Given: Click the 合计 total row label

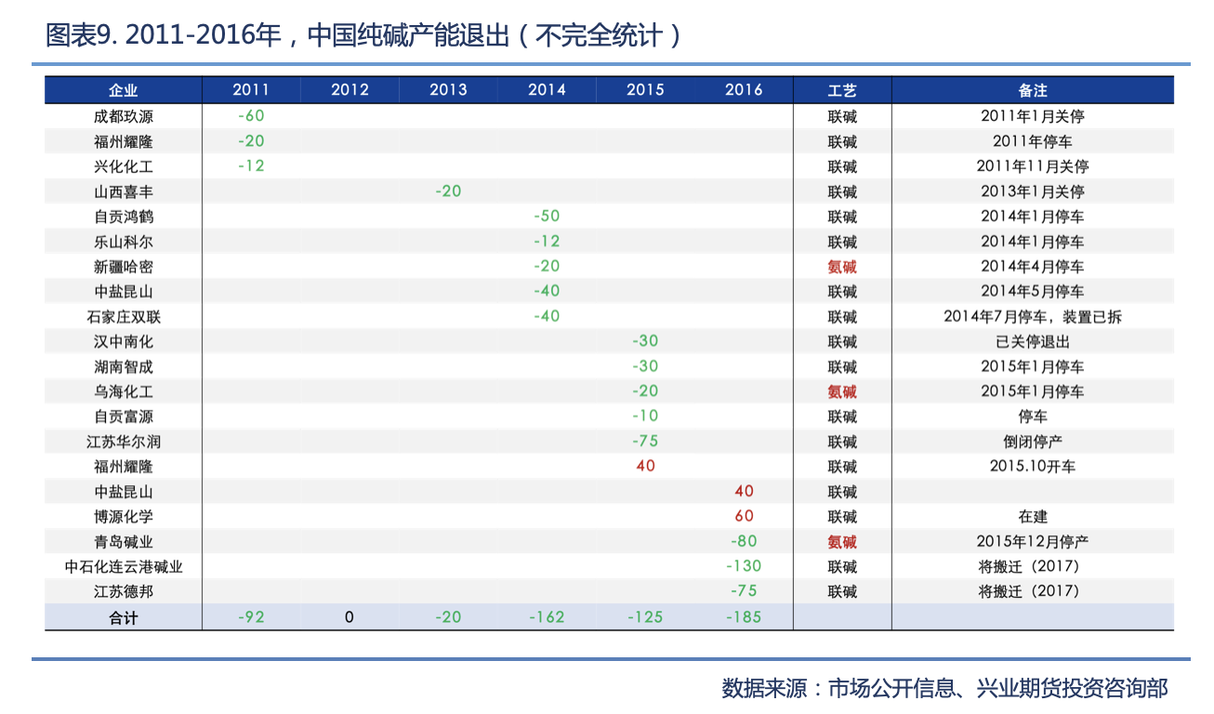Looking at the screenshot, I should [123, 617].
